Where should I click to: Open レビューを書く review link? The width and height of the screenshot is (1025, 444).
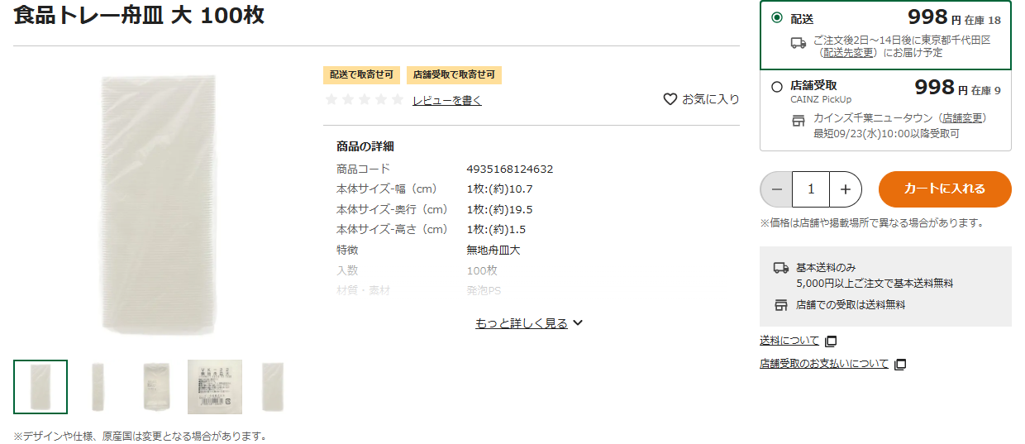point(447,100)
